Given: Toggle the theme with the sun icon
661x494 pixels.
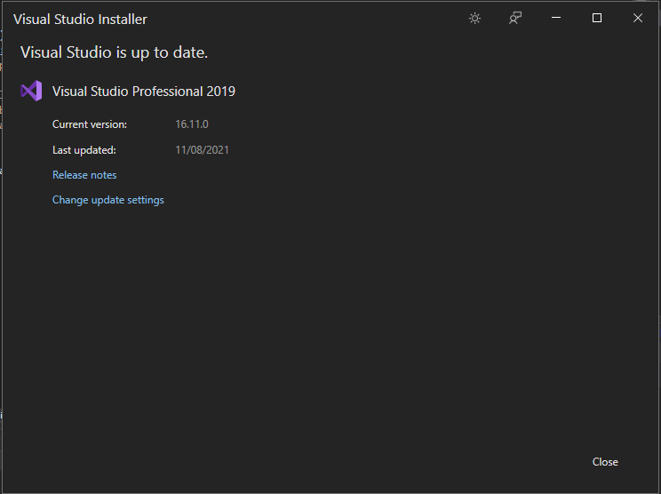Looking at the screenshot, I should click(474, 19).
